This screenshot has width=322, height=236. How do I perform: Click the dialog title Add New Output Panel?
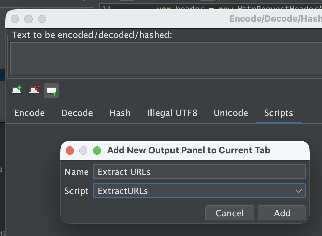click(189, 150)
